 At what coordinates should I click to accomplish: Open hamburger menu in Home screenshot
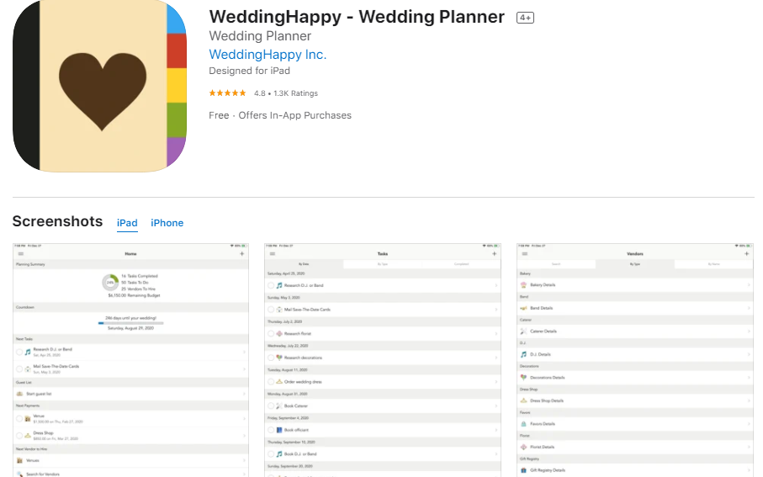tap(21, 253)
